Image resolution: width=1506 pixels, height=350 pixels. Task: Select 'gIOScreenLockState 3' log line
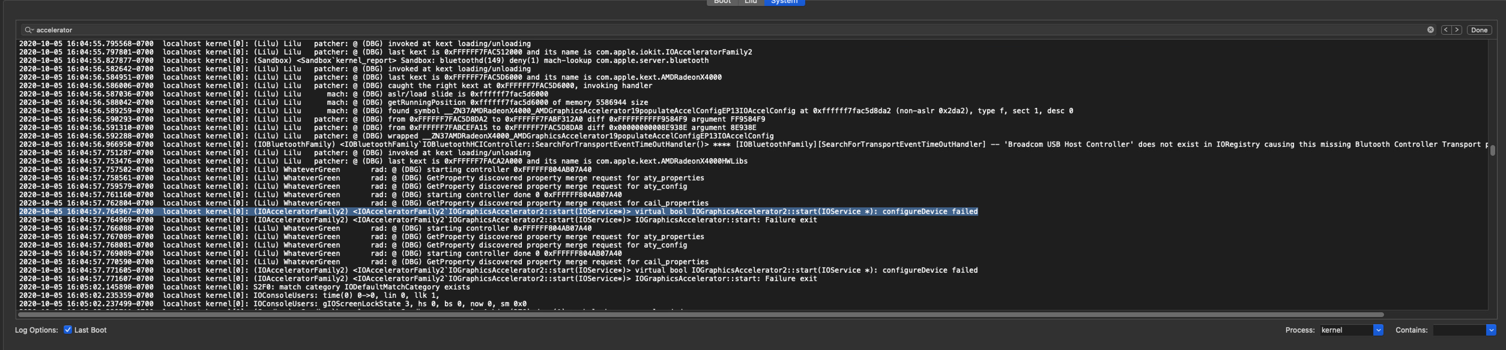272,304
